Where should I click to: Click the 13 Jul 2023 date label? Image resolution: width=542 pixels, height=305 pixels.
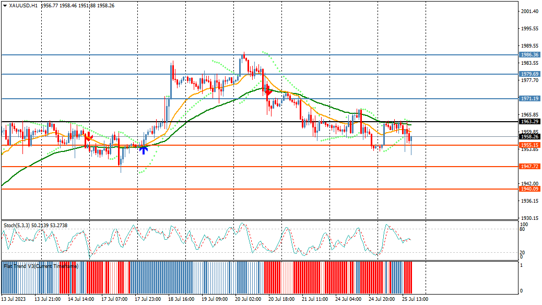(x=14, y=299)
